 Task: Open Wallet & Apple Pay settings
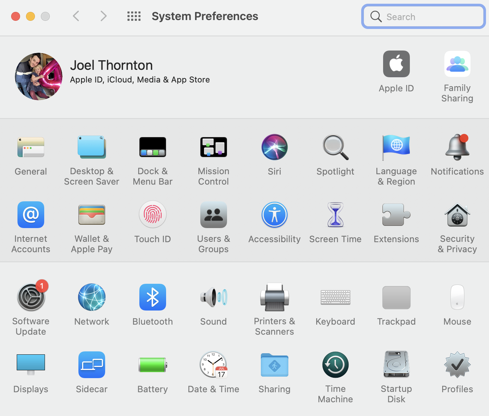[92, 215]
